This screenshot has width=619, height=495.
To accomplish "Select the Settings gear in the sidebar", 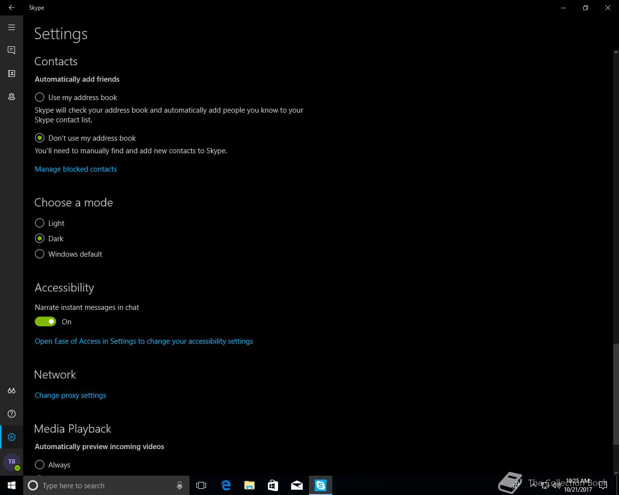I will (x=12, y=437).
